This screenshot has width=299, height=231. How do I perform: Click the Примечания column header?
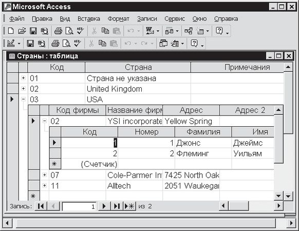coord(237,67)
